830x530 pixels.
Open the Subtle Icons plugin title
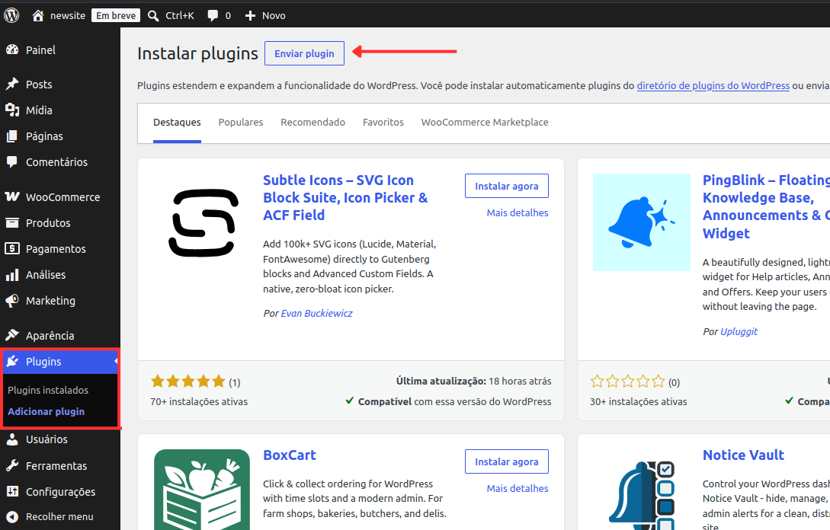click(x=346, y=198)
